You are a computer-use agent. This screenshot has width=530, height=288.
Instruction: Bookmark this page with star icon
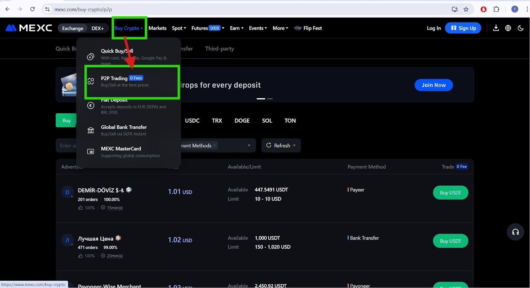(466, 9)
